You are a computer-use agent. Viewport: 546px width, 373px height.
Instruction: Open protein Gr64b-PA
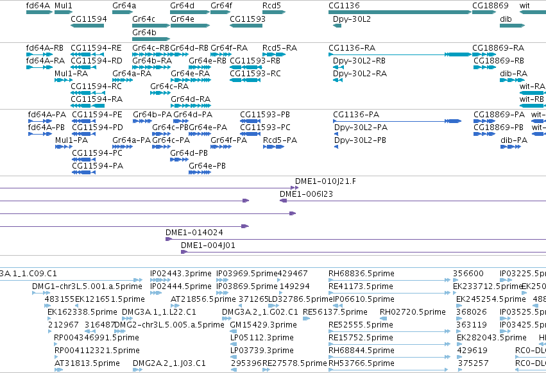142,121
